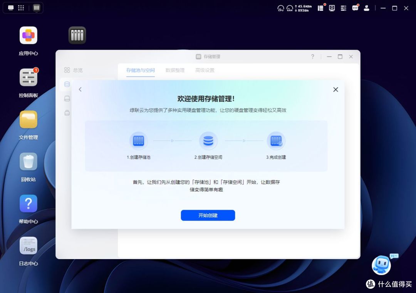Open the 日志中心 logs icon
This screenshot has height=293, width=416.
click(29, 246)
